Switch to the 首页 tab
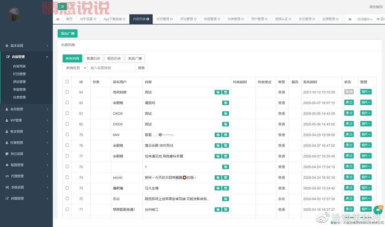The width and height of the screenshot is (385, 227). point(69,19)
